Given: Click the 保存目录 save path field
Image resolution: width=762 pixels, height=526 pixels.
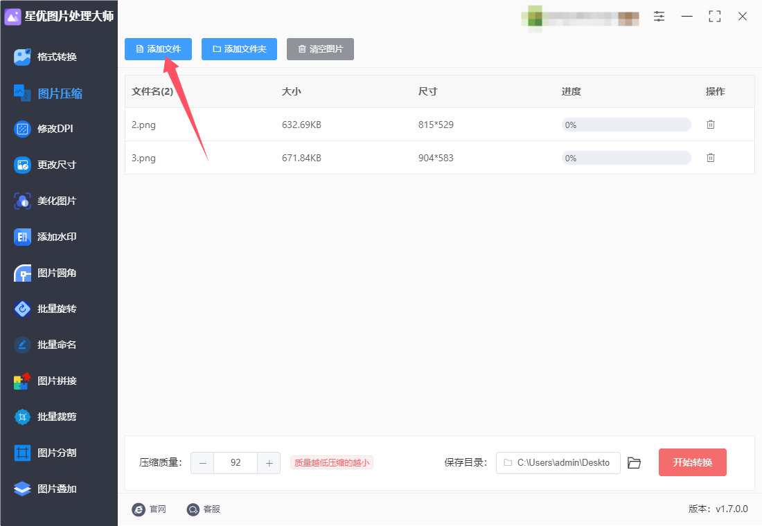Looking at the screenshot, I should click(558, 463).
